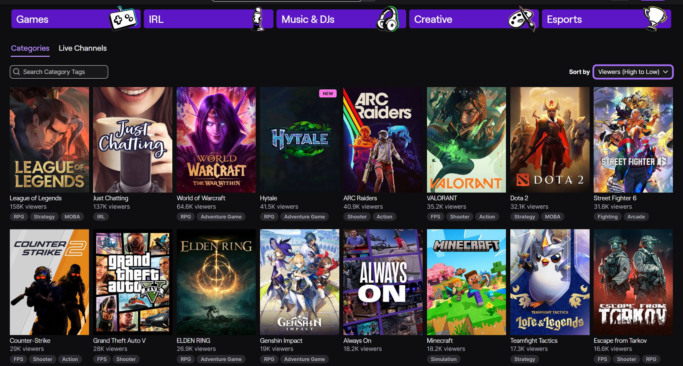Open the League of Legends title link
Viewport: 683px width, 366px height.
coord(36,198)
